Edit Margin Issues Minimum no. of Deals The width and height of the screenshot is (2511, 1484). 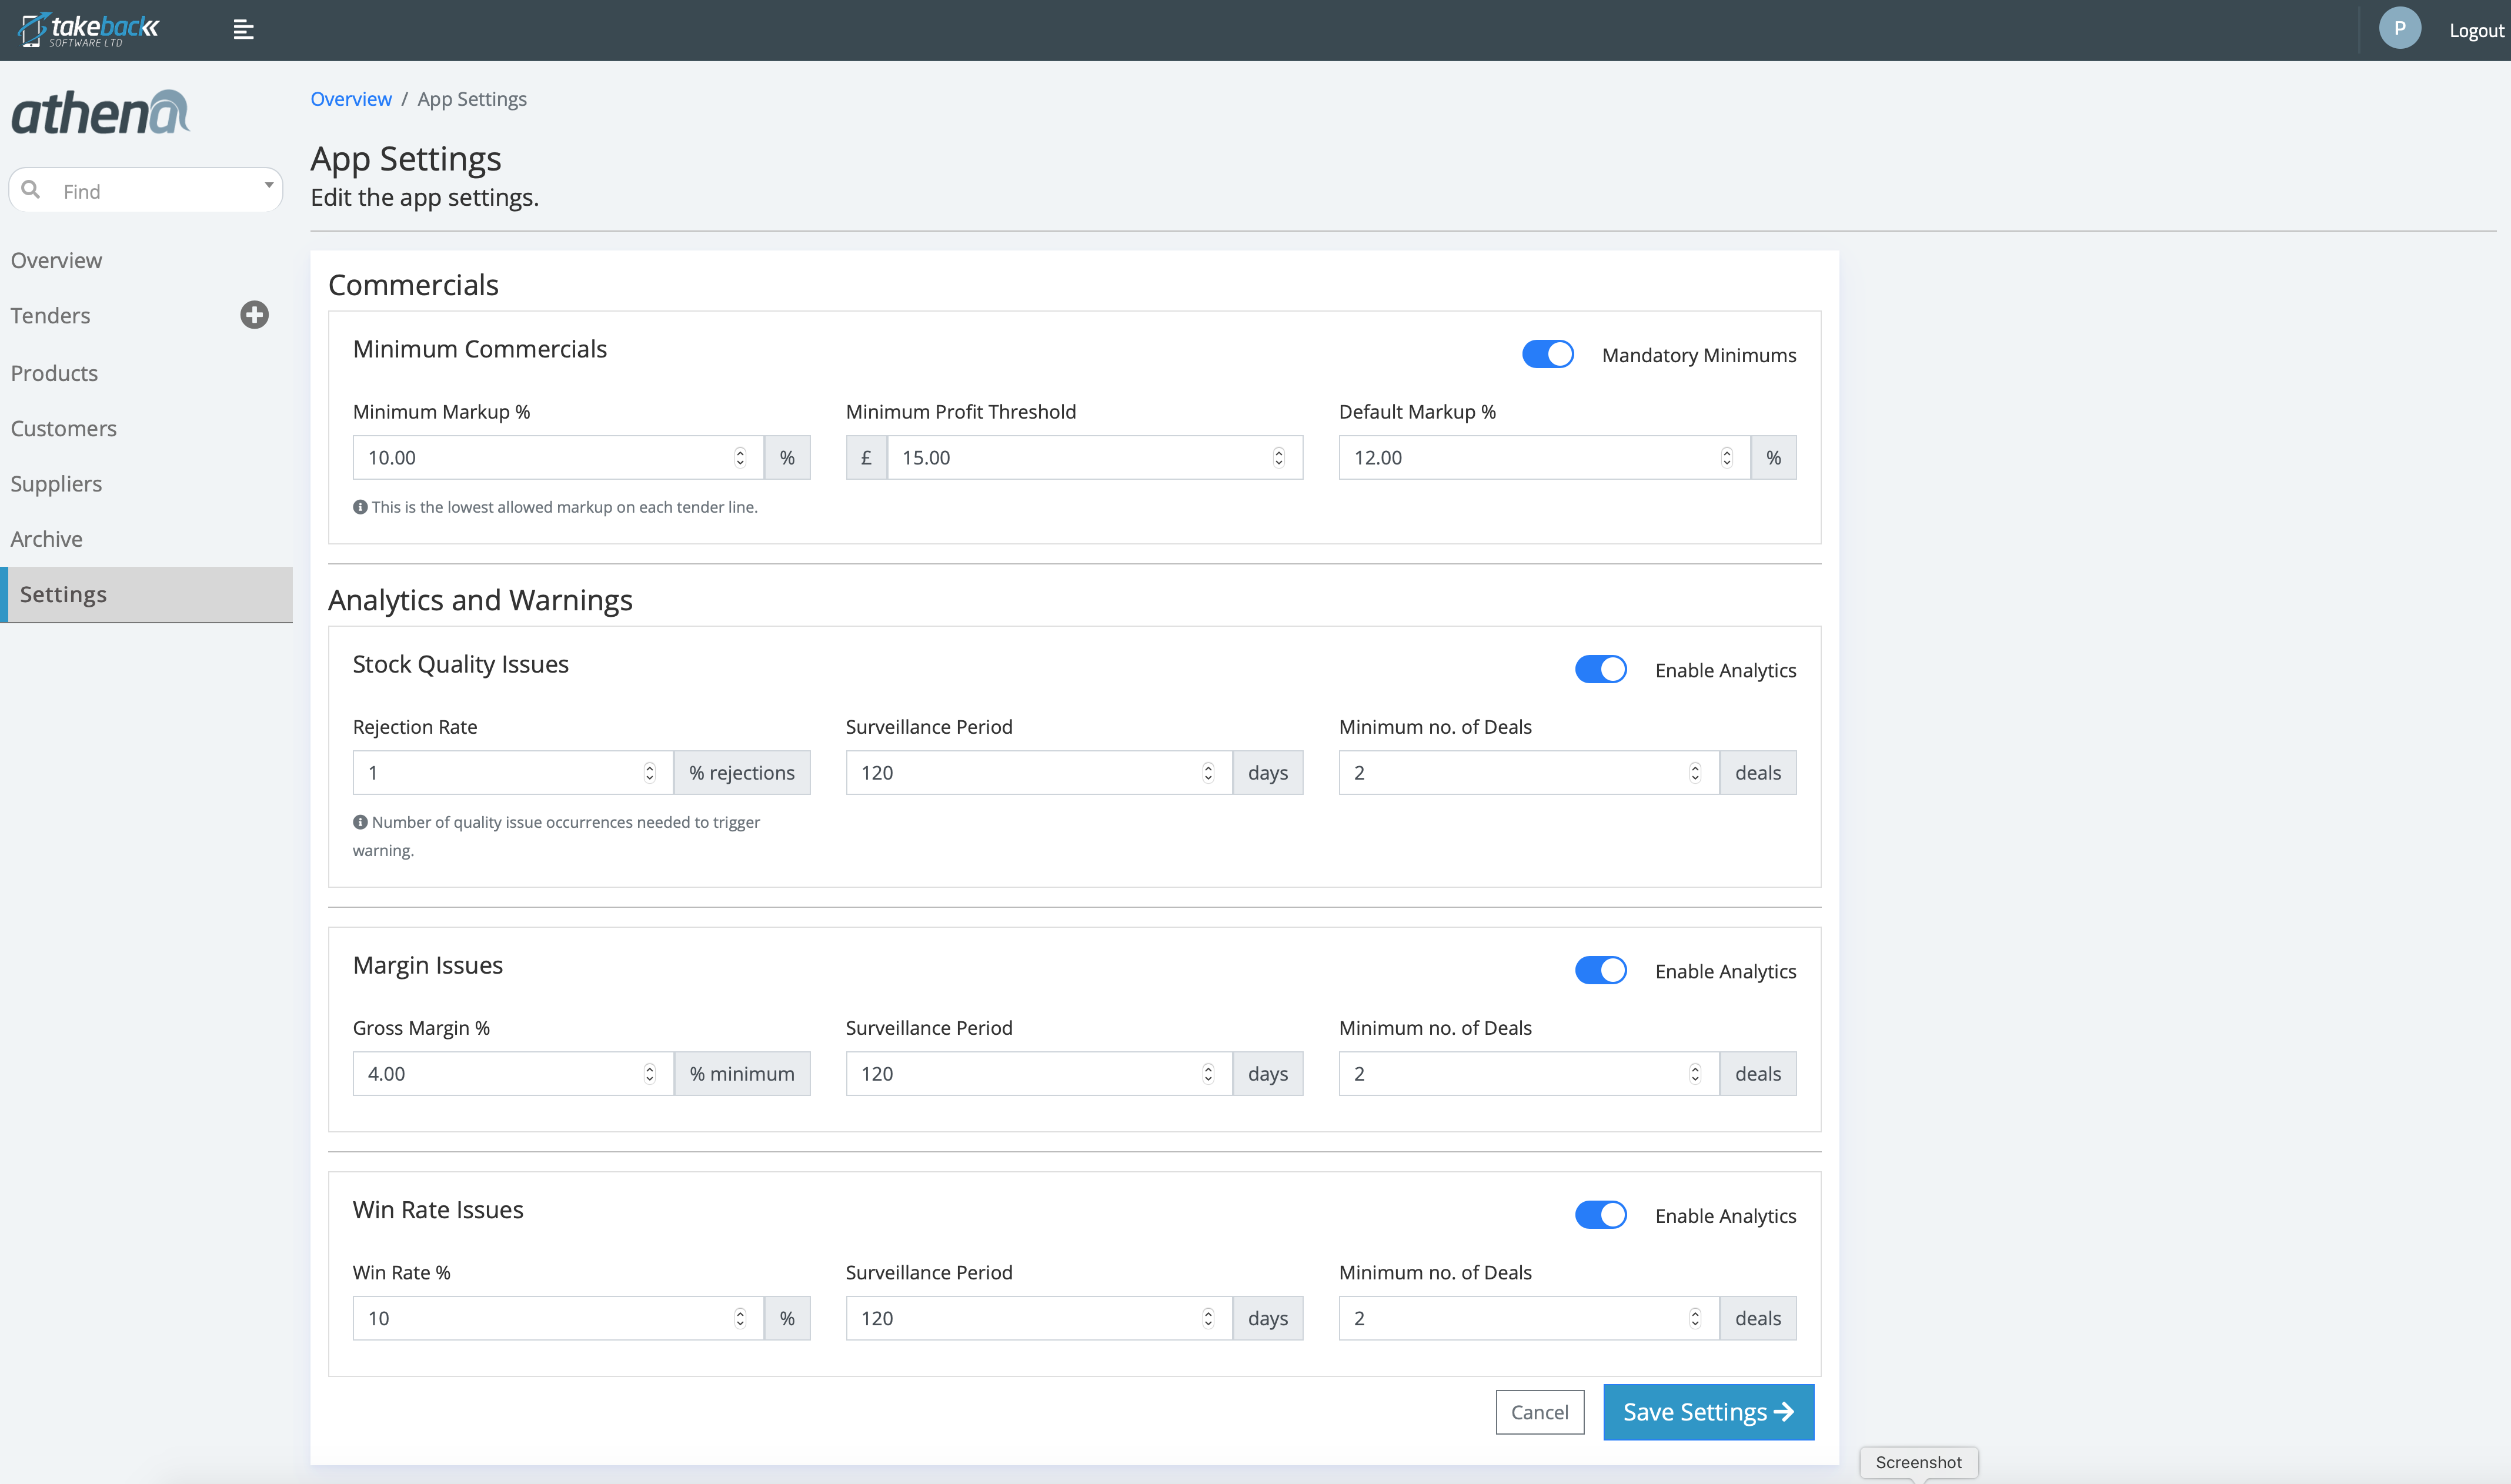click(x=1529, y=1073)
